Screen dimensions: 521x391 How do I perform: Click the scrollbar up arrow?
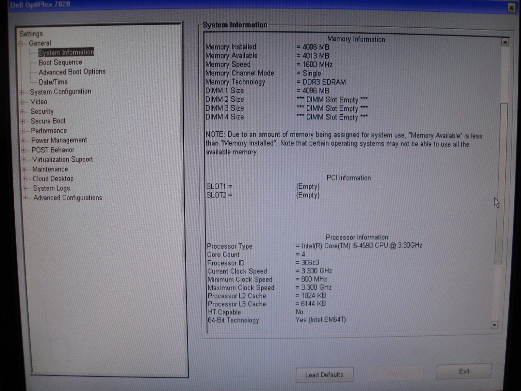pos(505,42)
